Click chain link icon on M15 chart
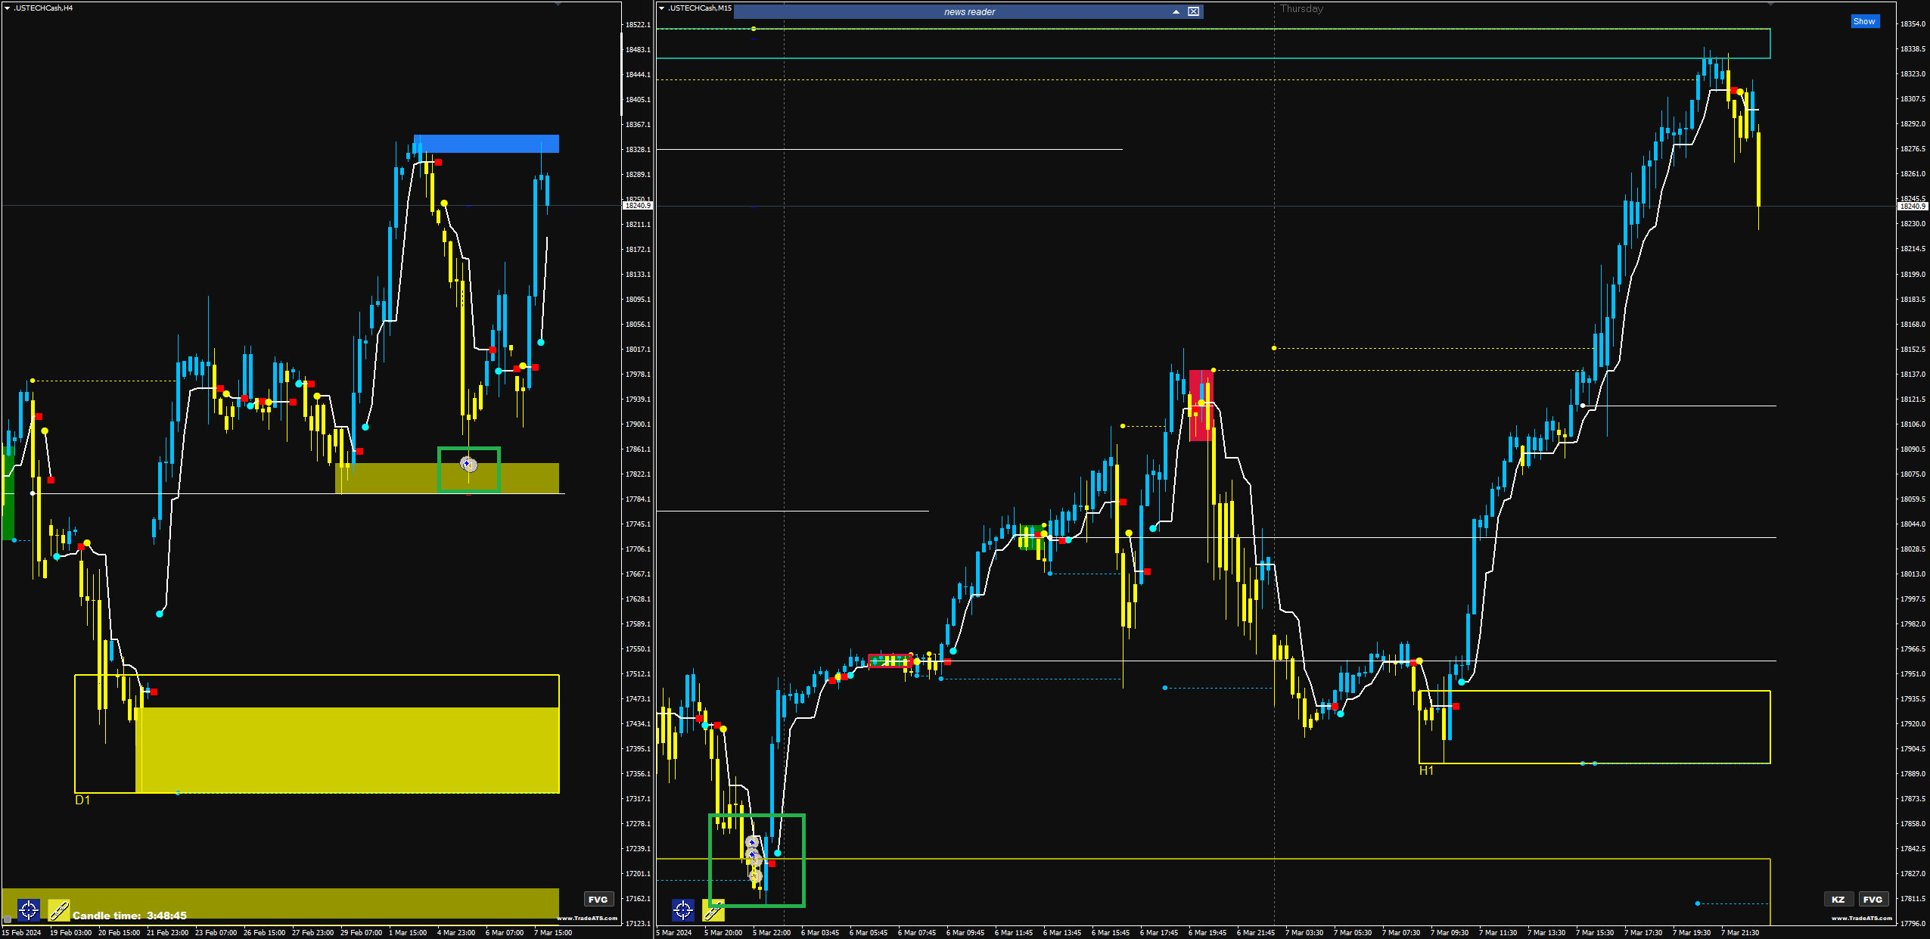1930x939 pixels. tap(713, 910)
